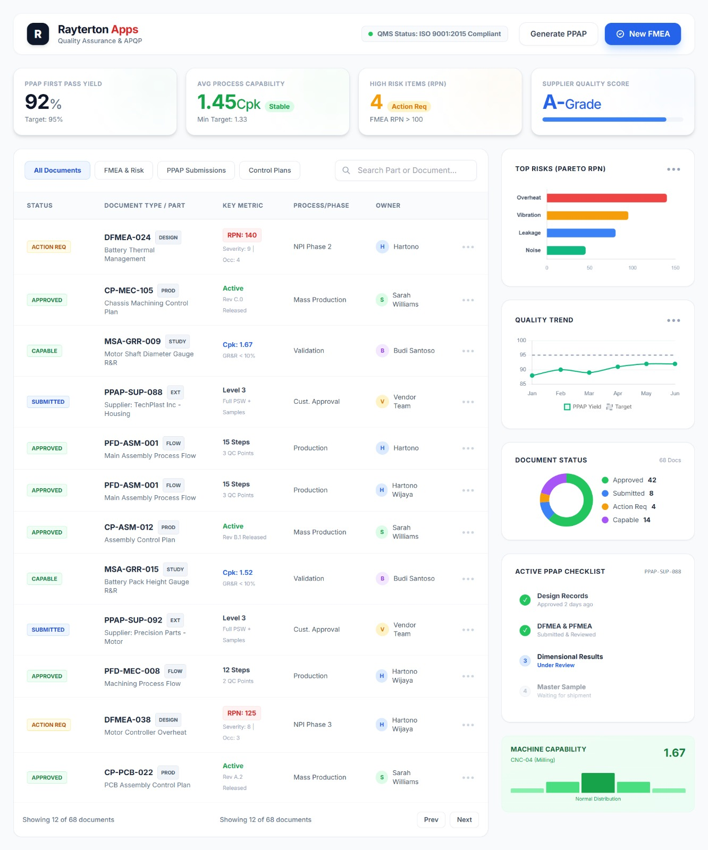Image resolution: width=708 pixels, height=850 pixels.
Task: Open the row actions menu for DFMEA-038
Action: (x=468, y=725)
